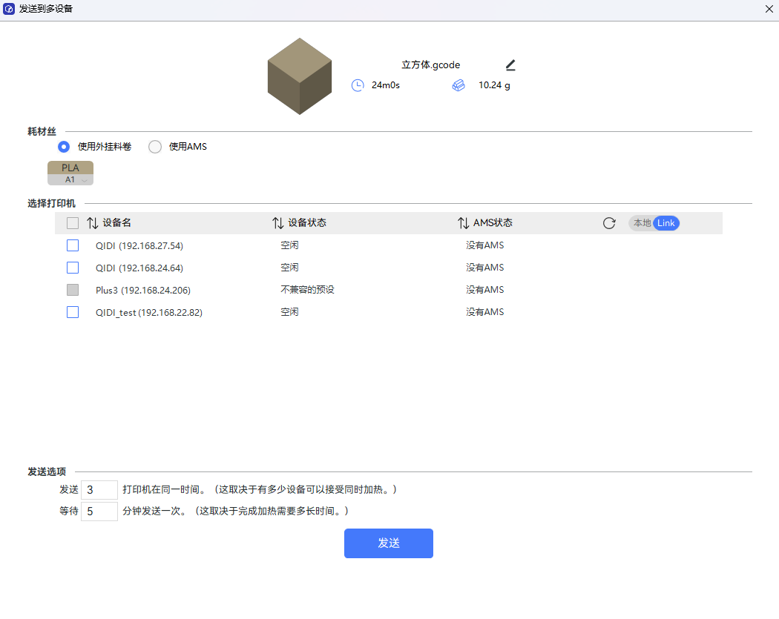Image resolution: width=779 pixels, height=619 pixels.
Task: Switch to the 本地 mode
Action: (x=641, y=223)
